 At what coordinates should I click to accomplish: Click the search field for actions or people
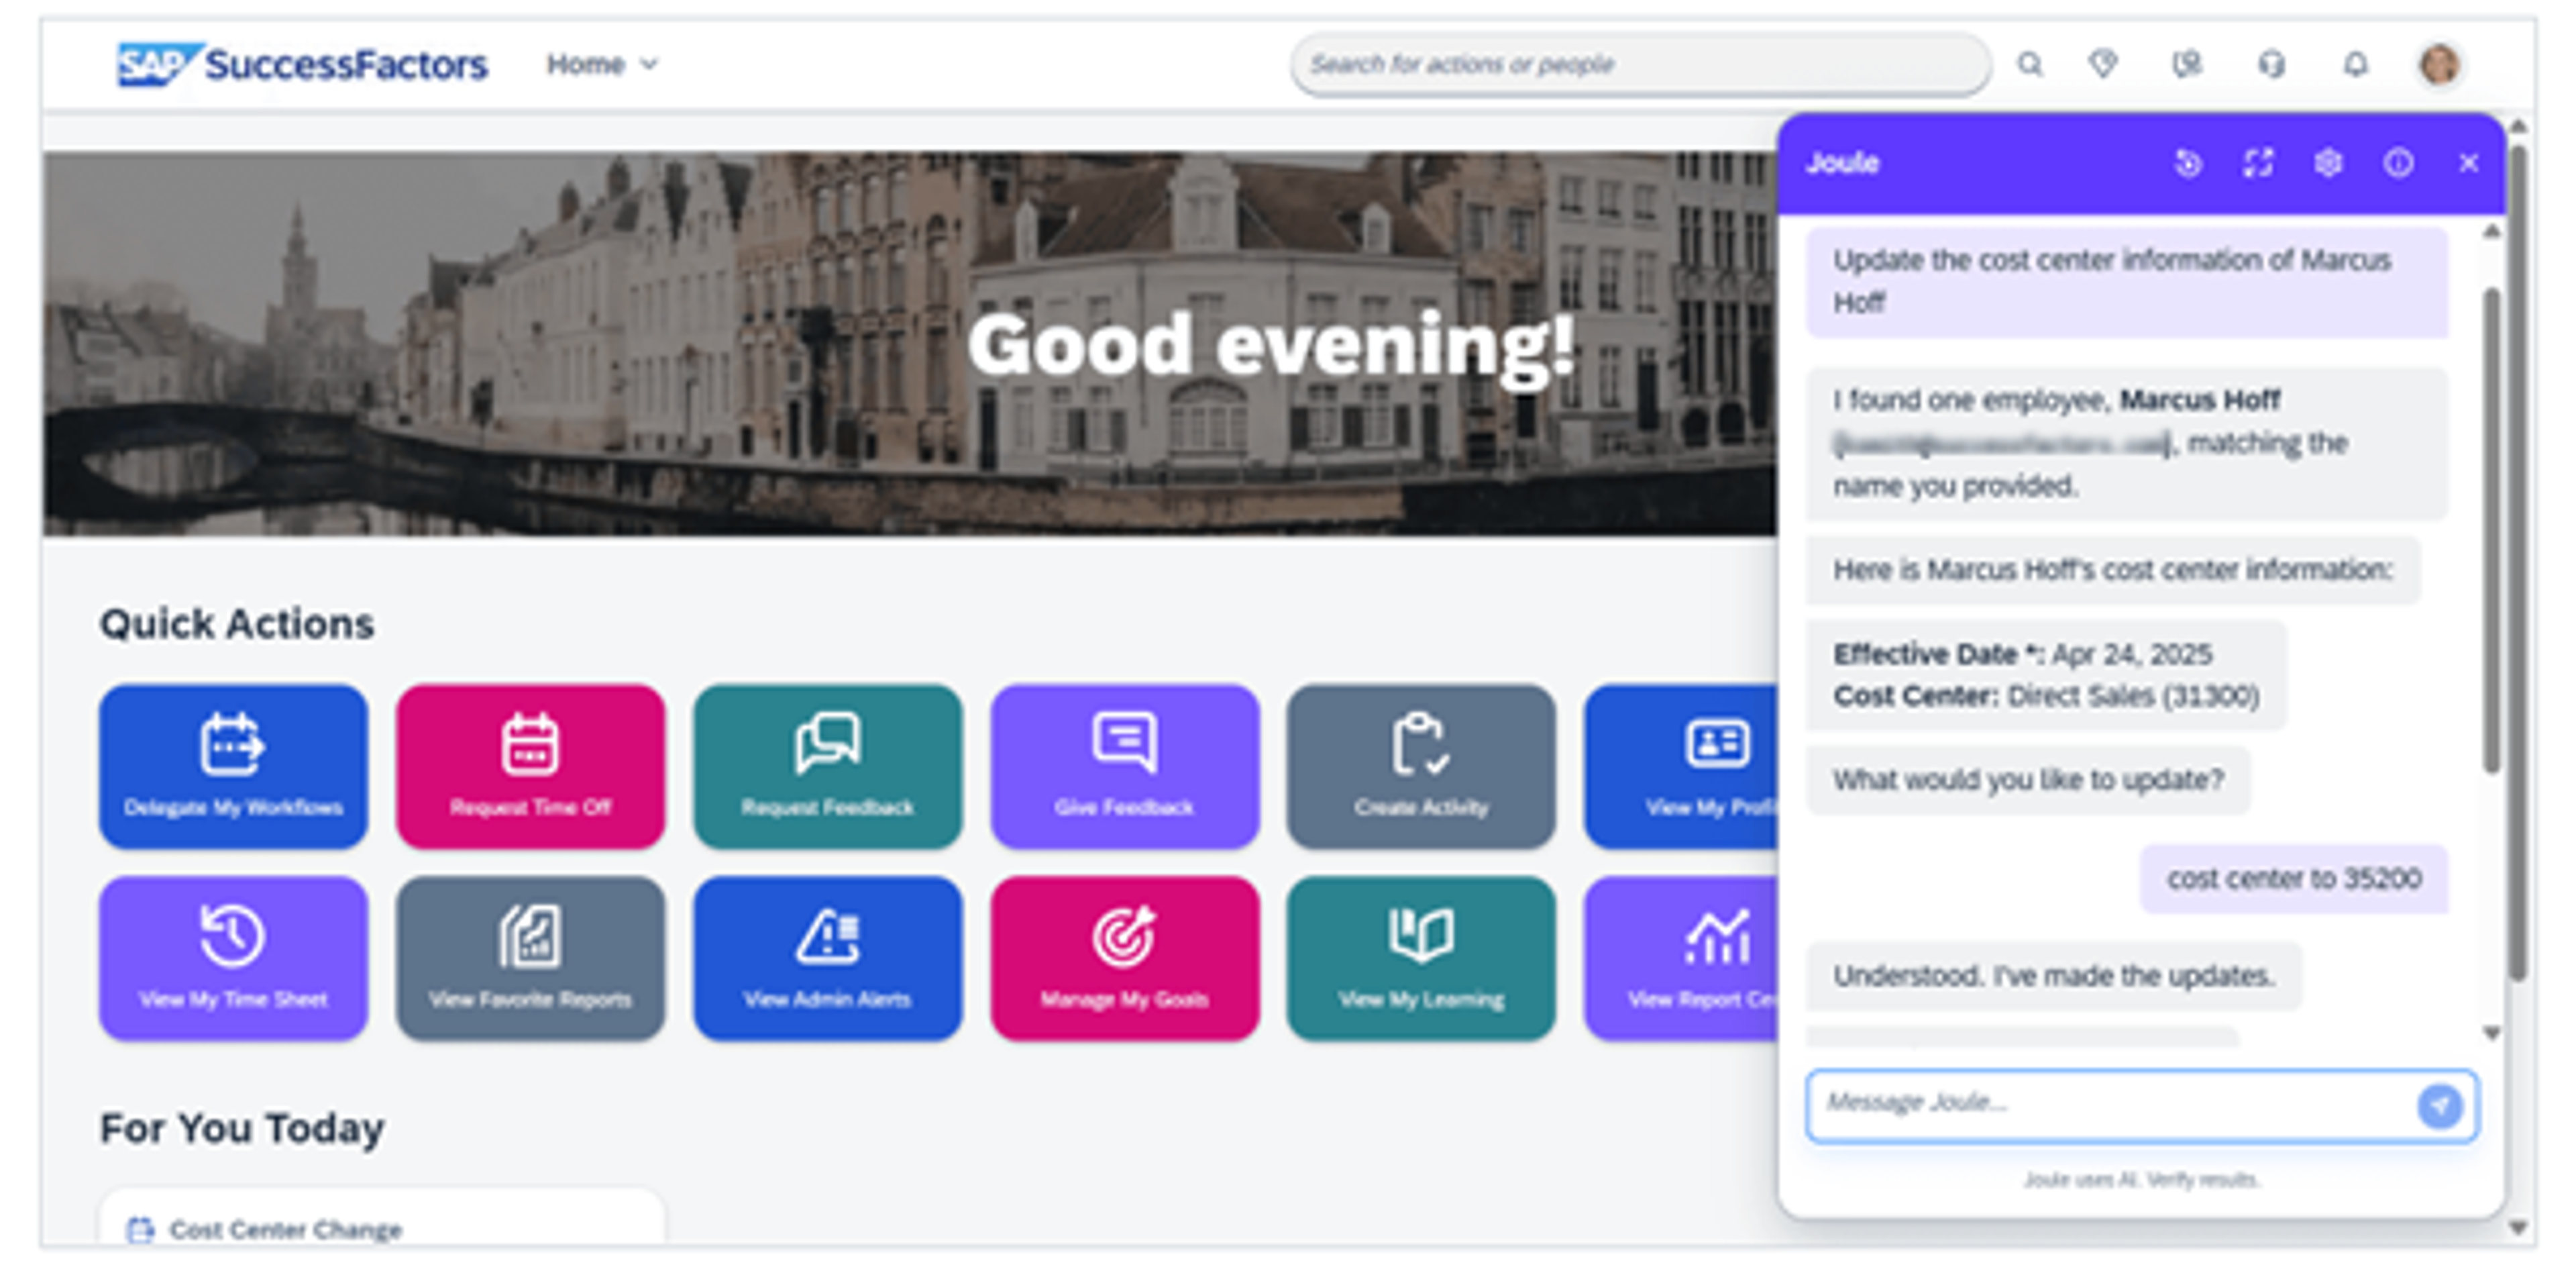(x=1640, y=65)
